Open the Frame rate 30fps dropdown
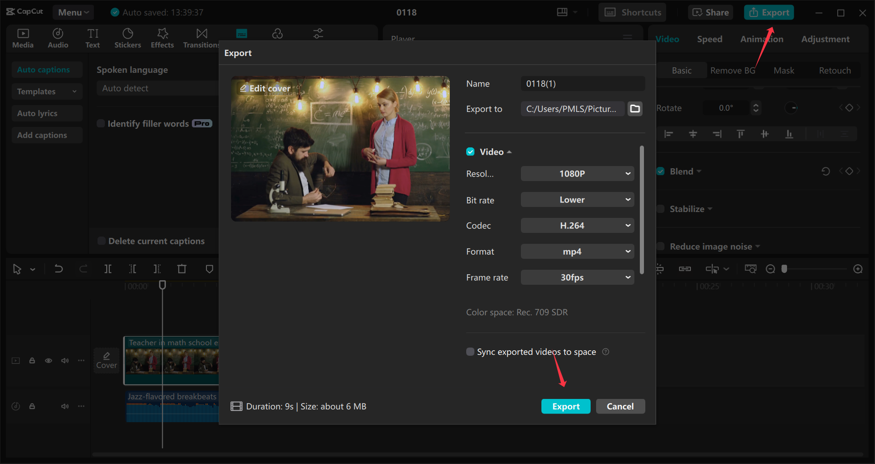 (577, 277)
